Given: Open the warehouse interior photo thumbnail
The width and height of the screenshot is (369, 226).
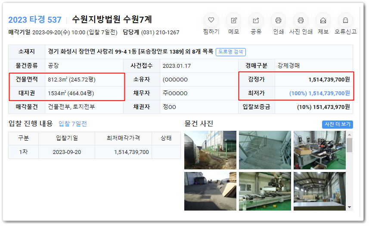Looking at the screenshot, I should point(319,191).
